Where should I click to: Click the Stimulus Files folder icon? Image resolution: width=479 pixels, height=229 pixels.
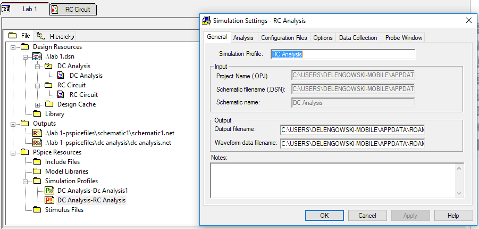click(x=37, y=210)
